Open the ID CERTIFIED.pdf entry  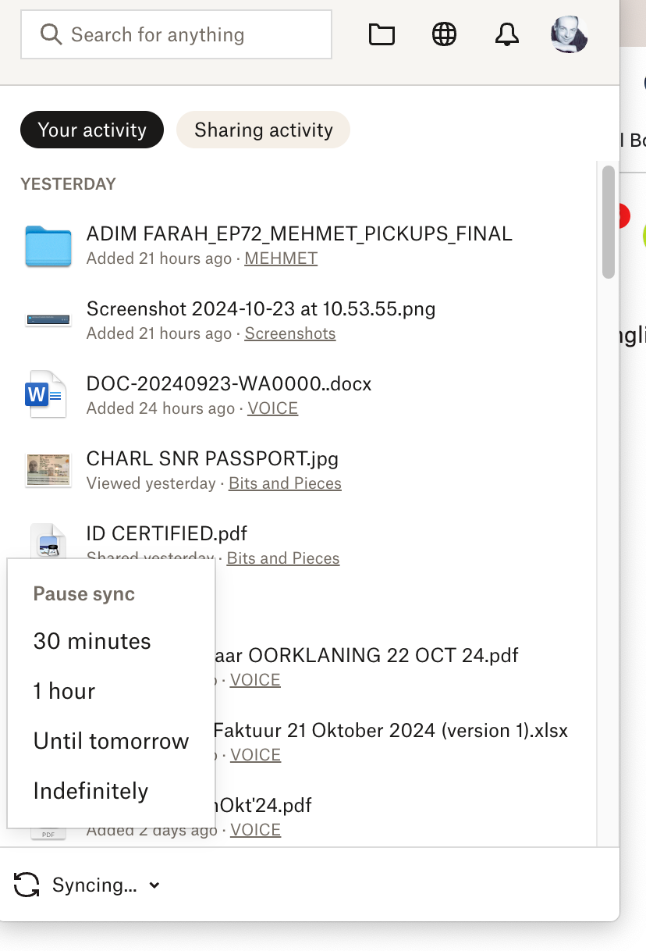[168, 532]
